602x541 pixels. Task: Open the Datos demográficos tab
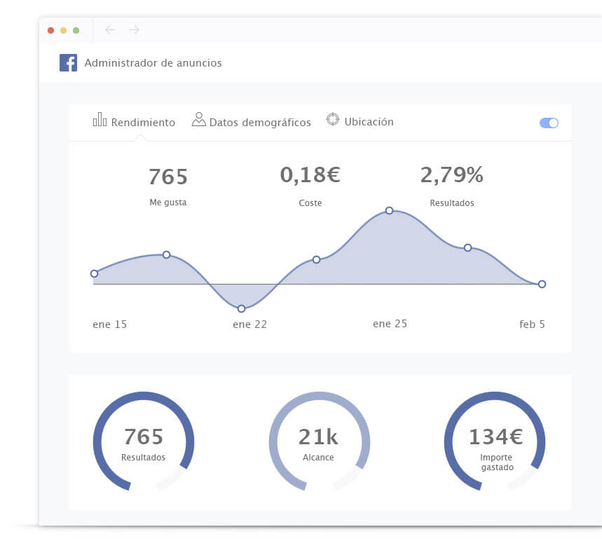tap(259, 122)
